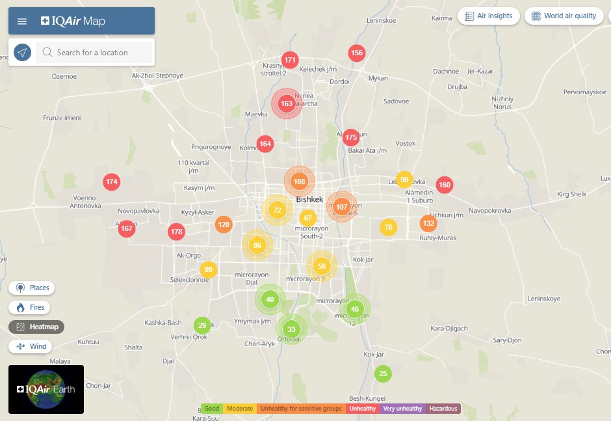Click the IQAir Map logo
The image size is (611, 421).
click(73, 21)
